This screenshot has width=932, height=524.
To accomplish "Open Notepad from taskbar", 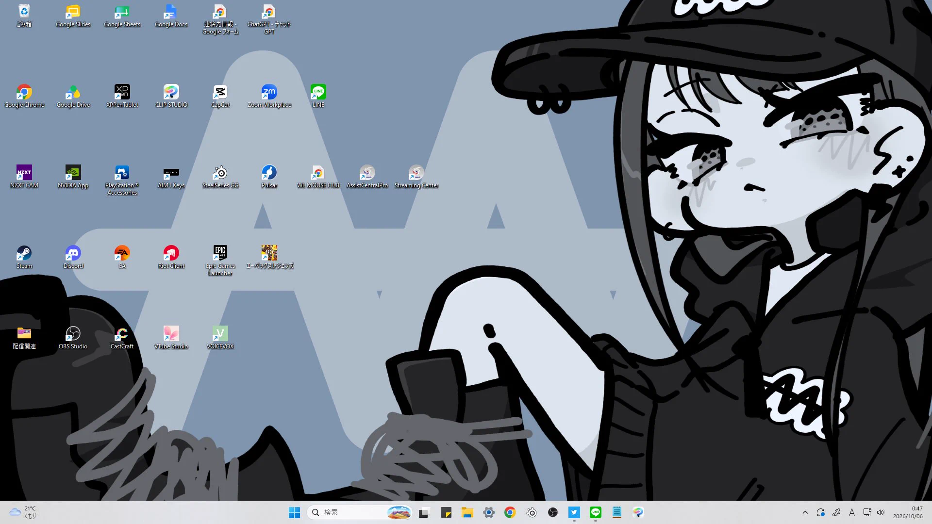I will 617,512.
